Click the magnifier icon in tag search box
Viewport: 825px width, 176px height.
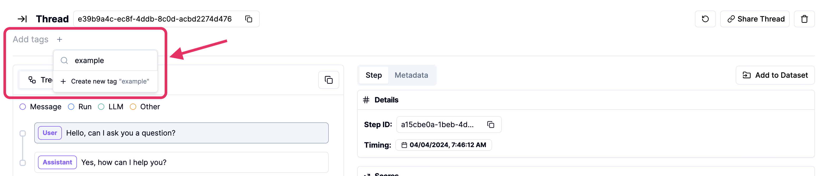64,60
